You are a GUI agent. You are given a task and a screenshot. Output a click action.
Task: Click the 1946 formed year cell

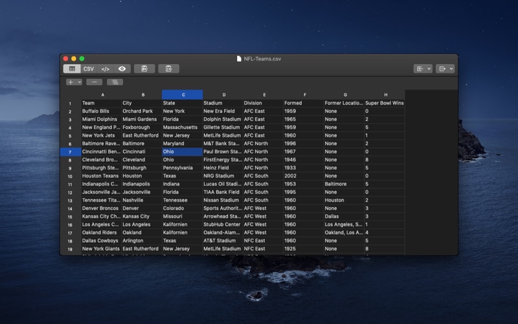point(304,159)
